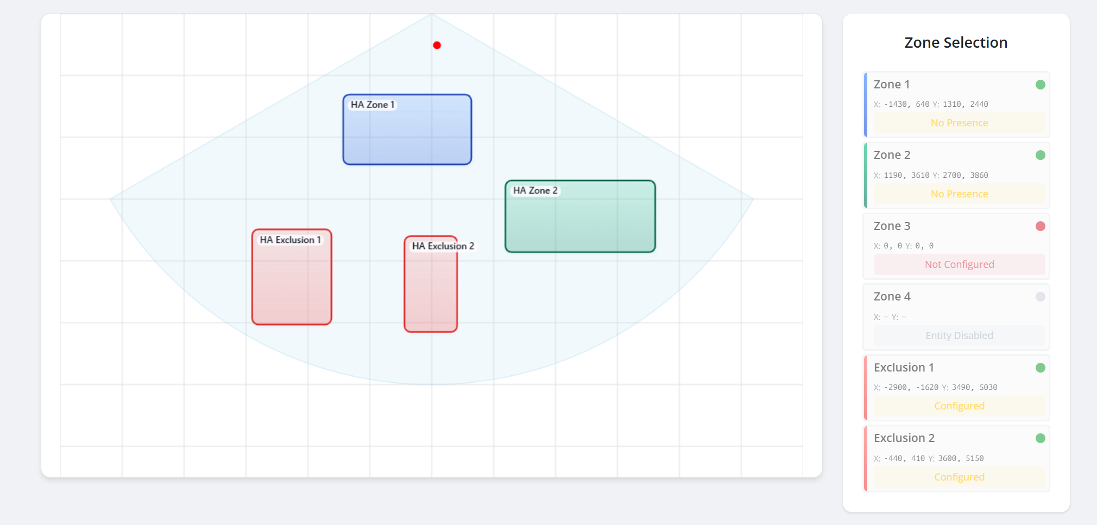Click the green status dot on Zone 2
This screenshot has width=1097, height=525.
pyautogui.click(x=1040, y=155)
